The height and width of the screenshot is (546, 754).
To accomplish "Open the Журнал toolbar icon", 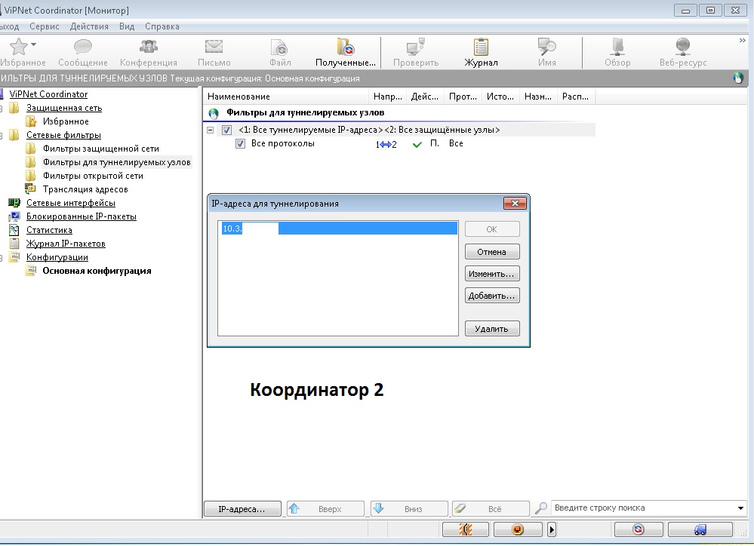I will click(481, 47).
